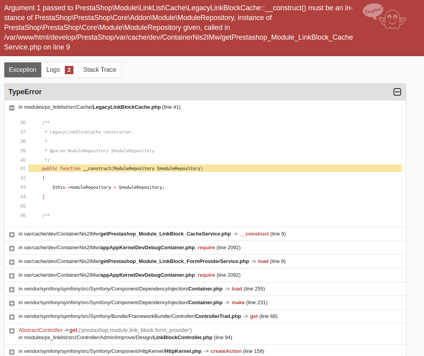Toggle the Container.php make frame open
This screenshot has width=424, height=356.
click(11, 302)
